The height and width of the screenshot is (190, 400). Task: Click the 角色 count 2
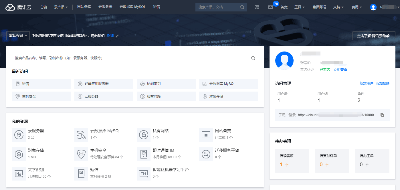(359, 100)
